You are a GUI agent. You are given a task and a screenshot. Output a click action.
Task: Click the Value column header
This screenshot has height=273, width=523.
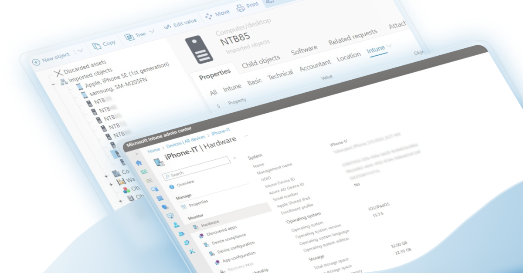pyautogui.click(x=326, y=77)
